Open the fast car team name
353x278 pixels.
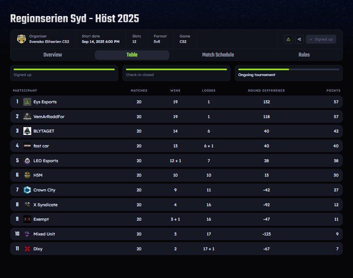click(x=41, y=146)
